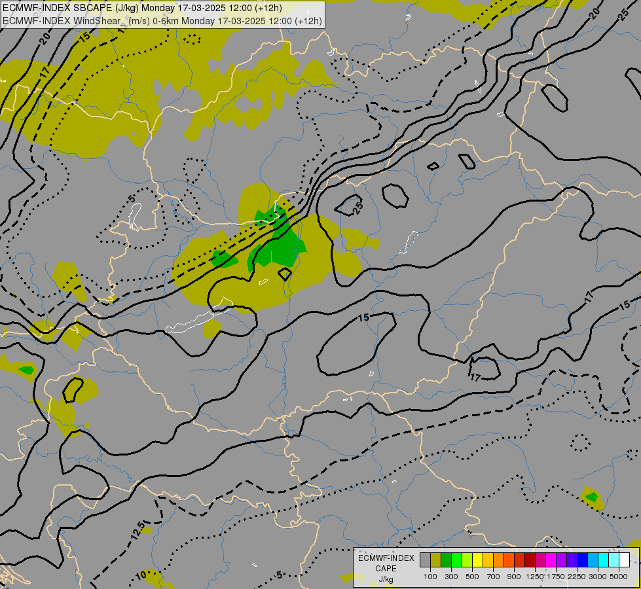Click the '17' label beside the small loop contour
Screen dimensions: 641x589
[475, 377]
